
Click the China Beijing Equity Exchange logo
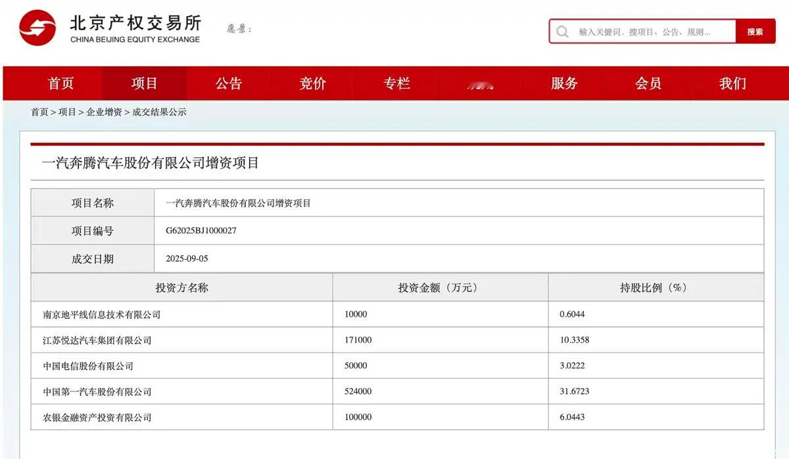click(x=110, y=28)
